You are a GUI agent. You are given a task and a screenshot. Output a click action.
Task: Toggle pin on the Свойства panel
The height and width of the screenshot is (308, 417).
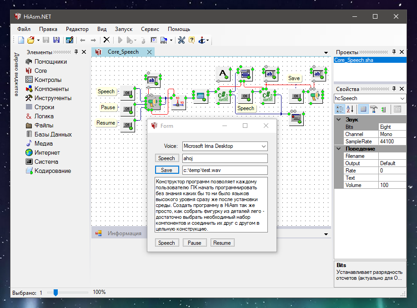(394, 89)
